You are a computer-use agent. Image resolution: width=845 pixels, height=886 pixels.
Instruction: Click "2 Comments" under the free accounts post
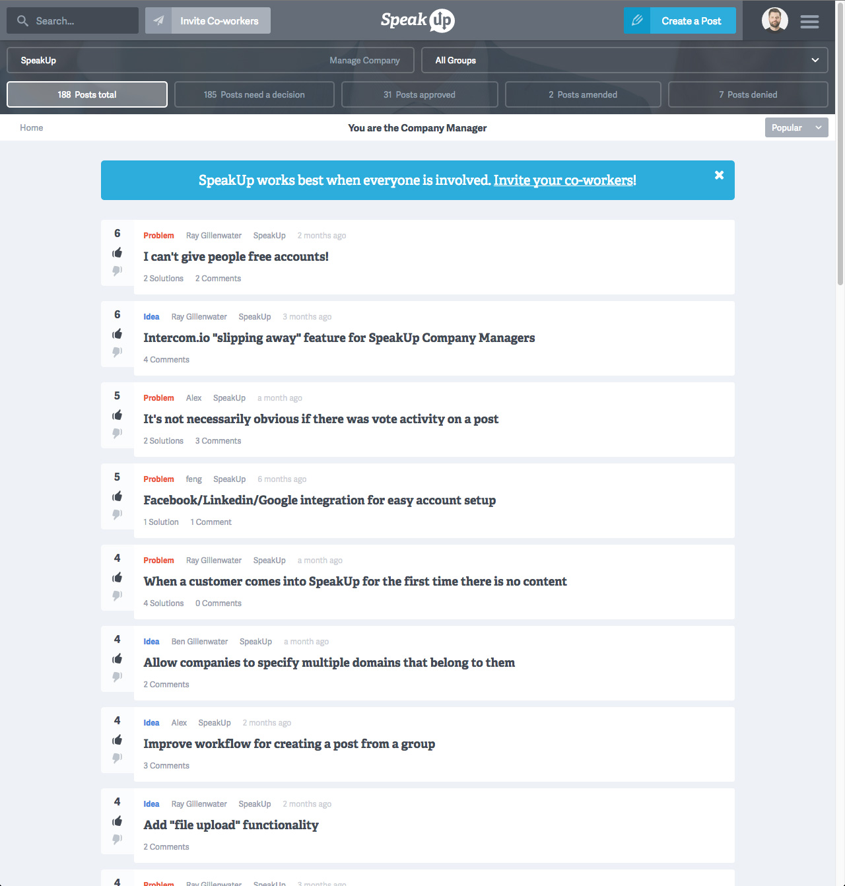218,278
